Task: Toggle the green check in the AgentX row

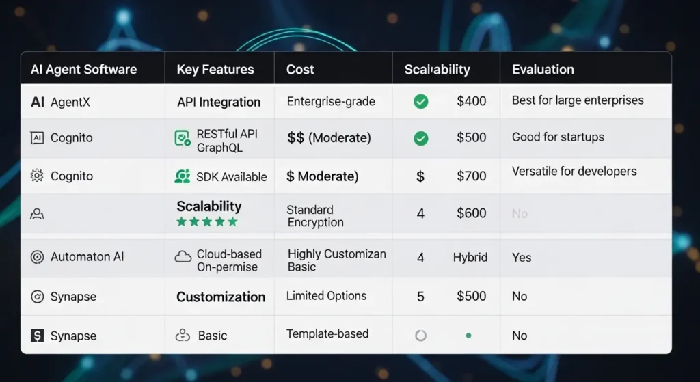Action: tap(421, 102)
